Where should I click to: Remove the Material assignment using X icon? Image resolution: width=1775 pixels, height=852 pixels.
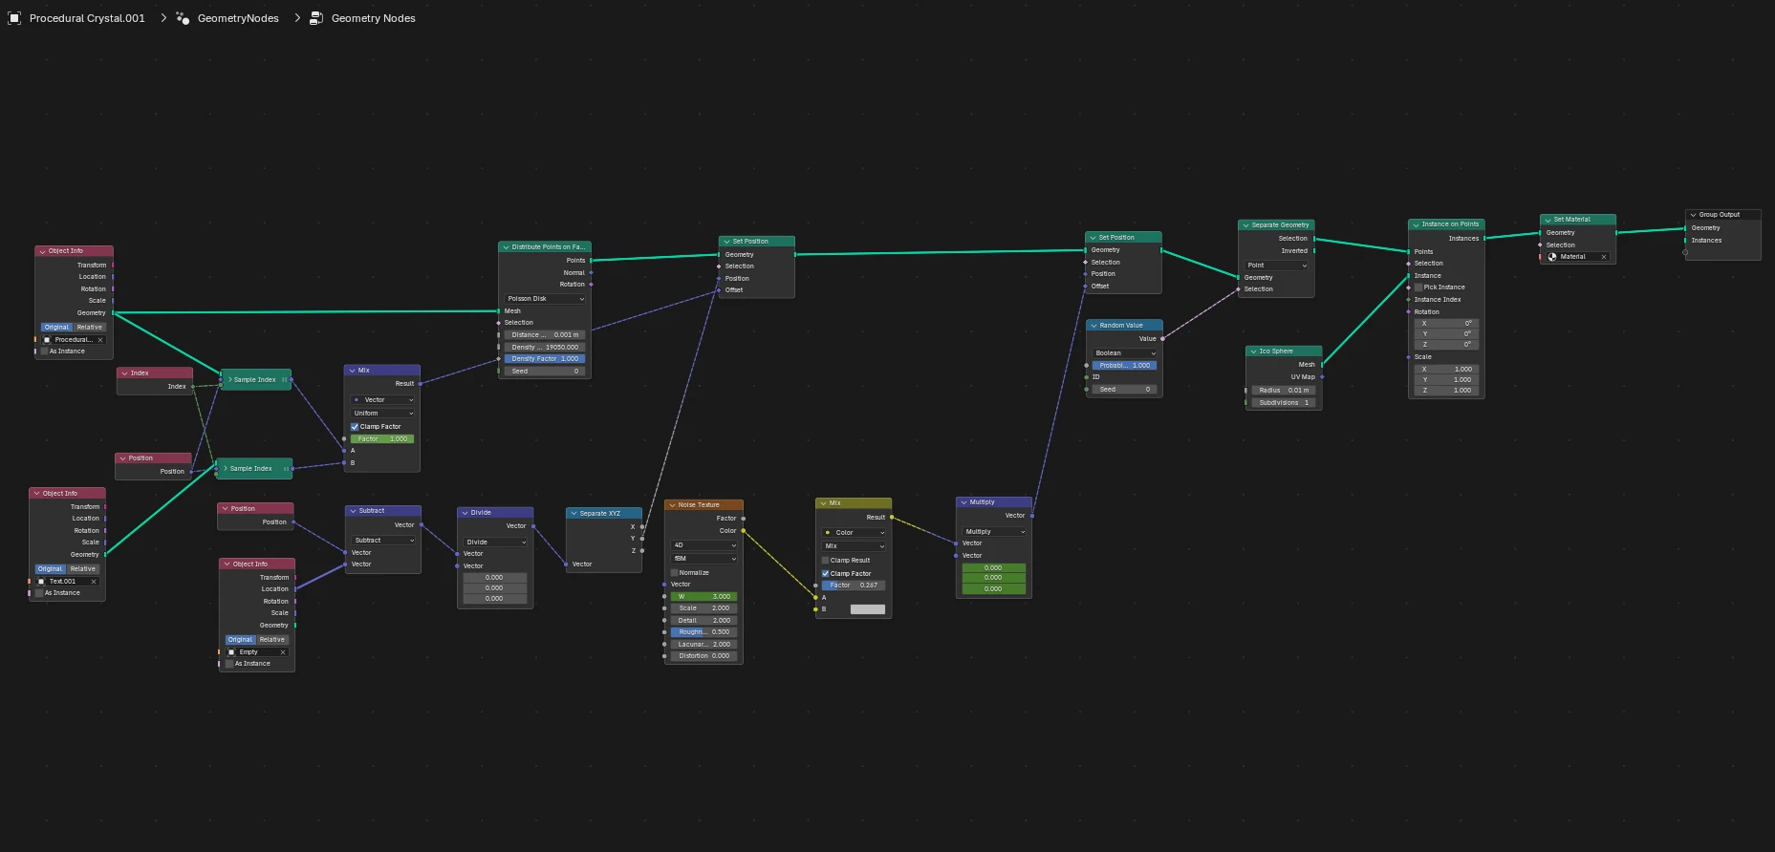point(1604,257)
